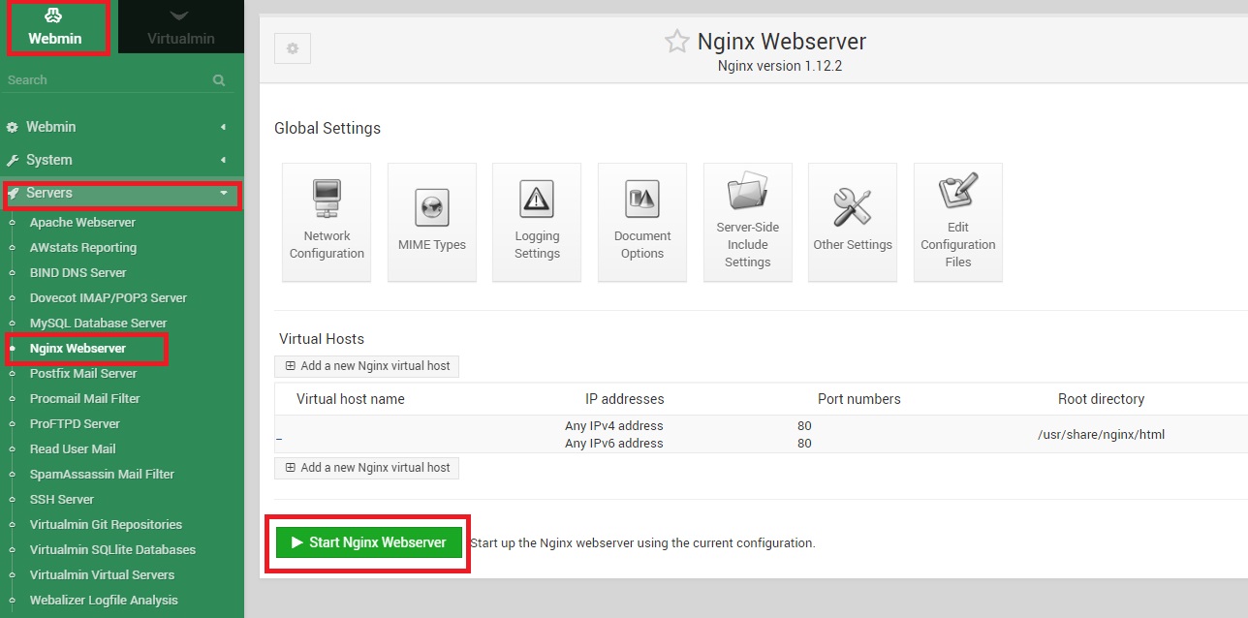Open the MIME Types icon
The image size is (1248, 618).
[x=432, y=222]
